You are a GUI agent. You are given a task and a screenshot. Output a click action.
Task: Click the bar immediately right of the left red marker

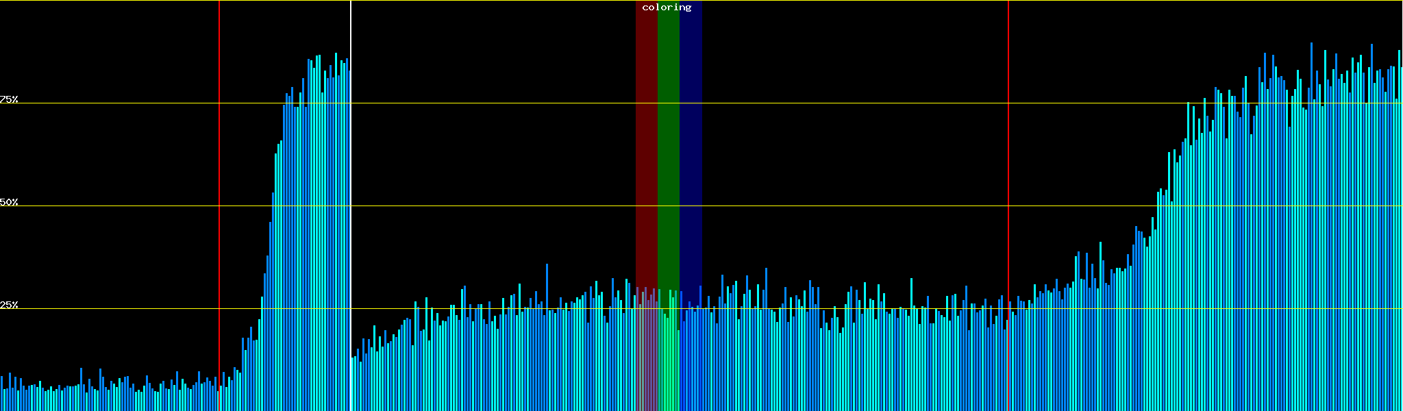point(221,399)
